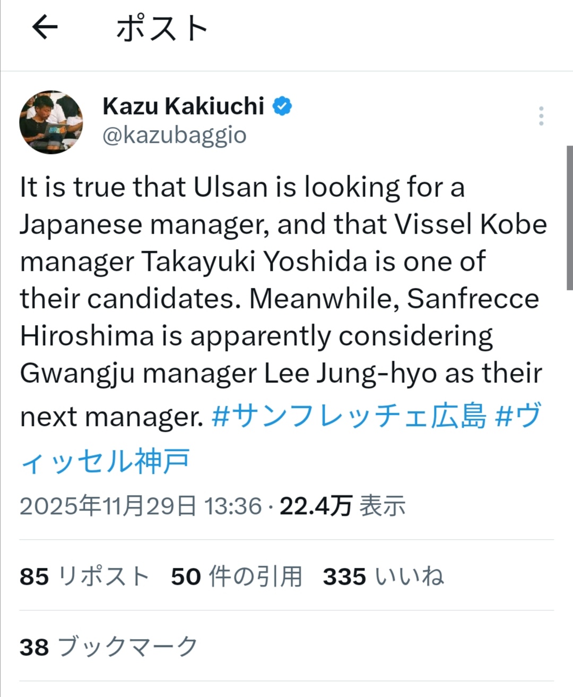Click the post timestamp 2025年11月29日 13:36
The image size is (573, 697).
[x=141, y=506]
